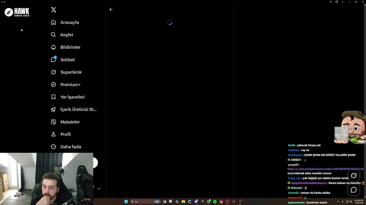
Task: Open Google Chrome from the taskbar
Action: [164, 202]
